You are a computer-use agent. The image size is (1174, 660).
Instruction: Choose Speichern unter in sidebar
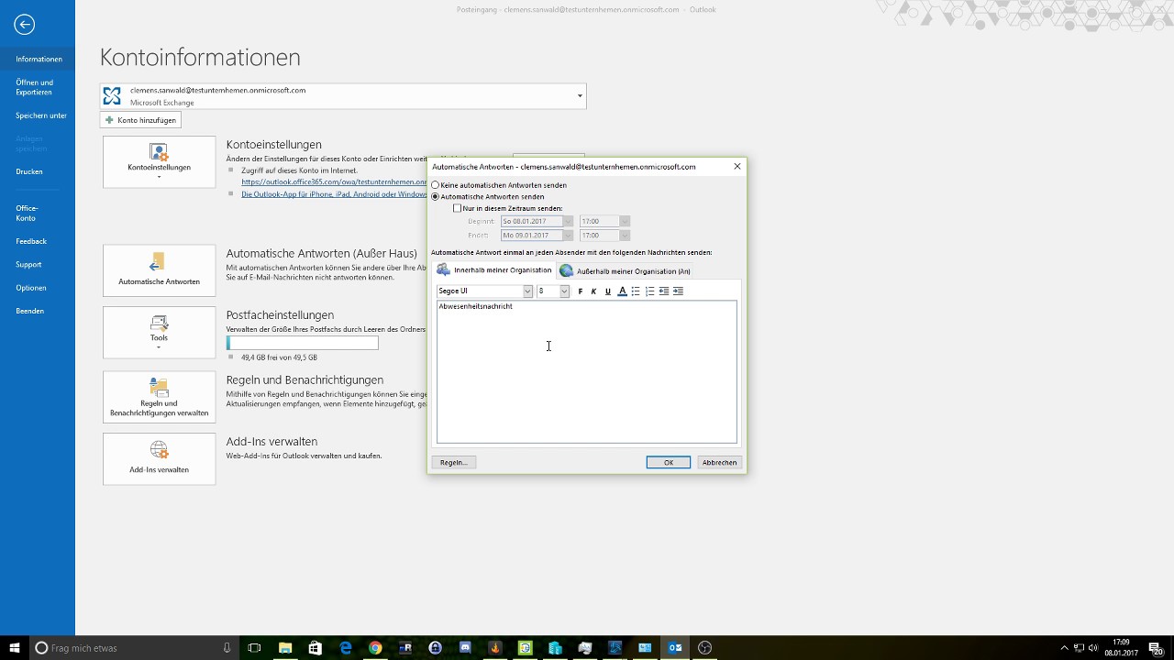pos(38,115)
